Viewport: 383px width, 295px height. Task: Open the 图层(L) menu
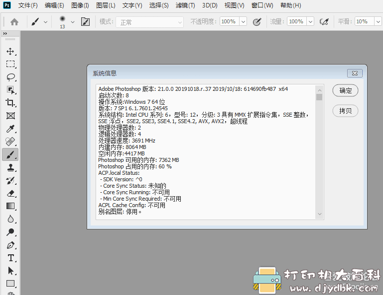pos(106,5)
